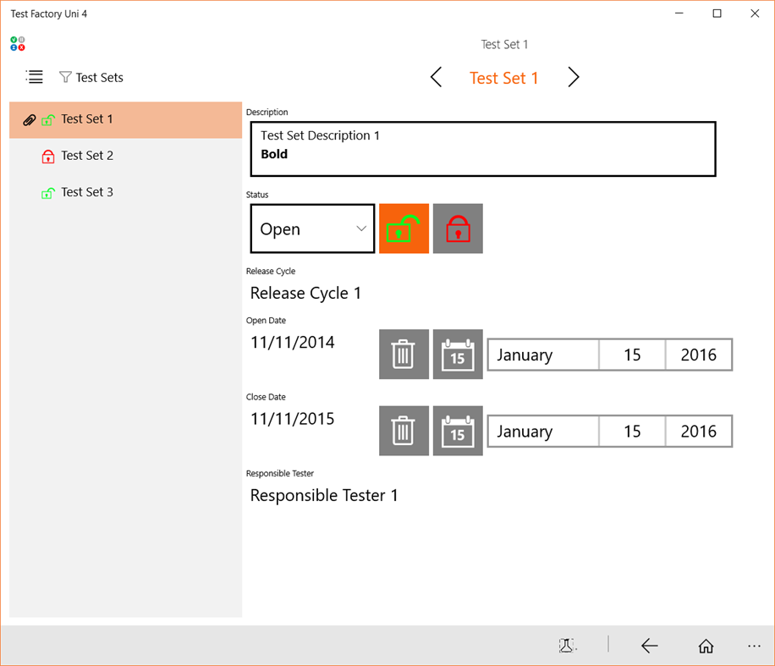Image resolution: width=775 pixels, height=666 pixels.
Task: Click the paperclip attachment icon on Test Set 1
Action: click(x=31, y=119)
